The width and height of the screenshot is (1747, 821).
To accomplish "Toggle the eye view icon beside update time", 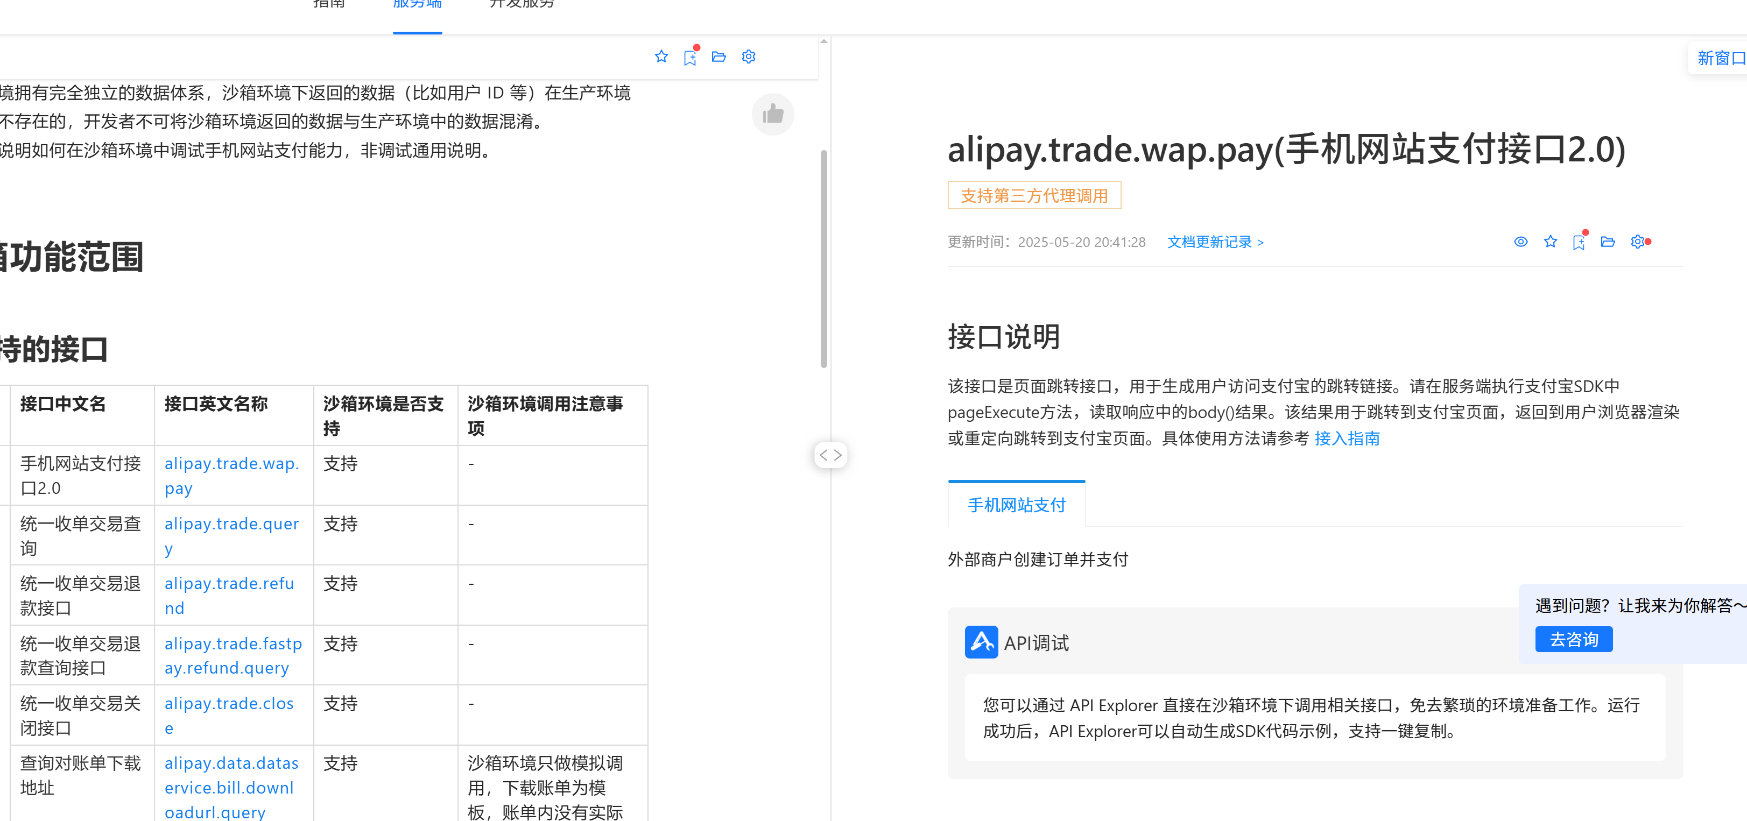I will coord(1520,242).
